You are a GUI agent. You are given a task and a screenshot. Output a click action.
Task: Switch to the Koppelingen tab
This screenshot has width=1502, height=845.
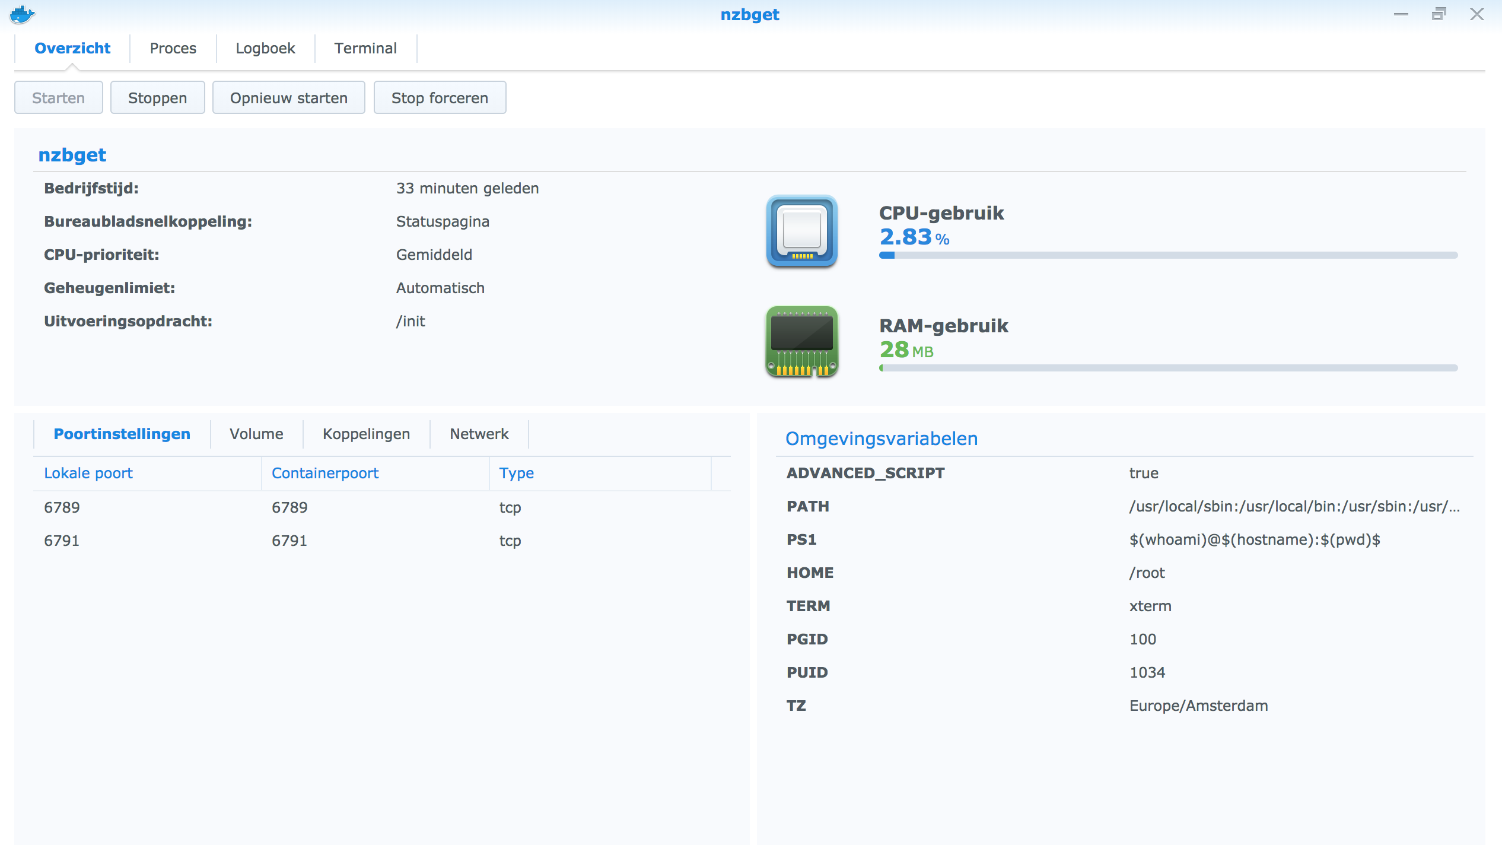pos(365,434)
